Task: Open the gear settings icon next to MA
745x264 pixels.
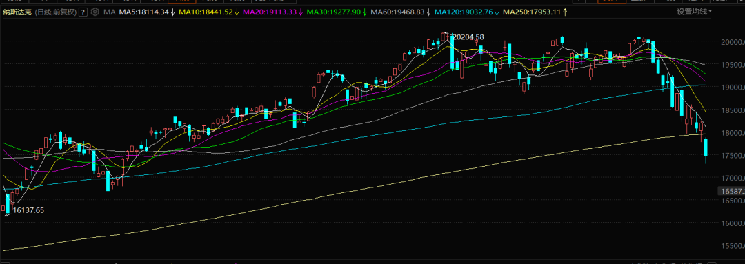Action: 95,12
